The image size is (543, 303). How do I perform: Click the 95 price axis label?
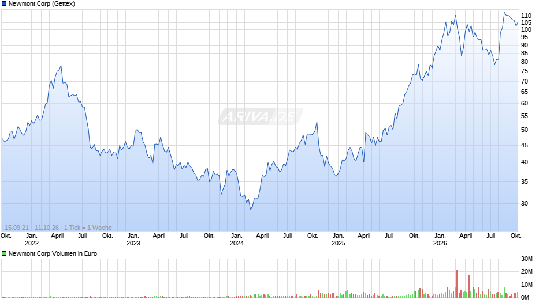click(525, 37)
